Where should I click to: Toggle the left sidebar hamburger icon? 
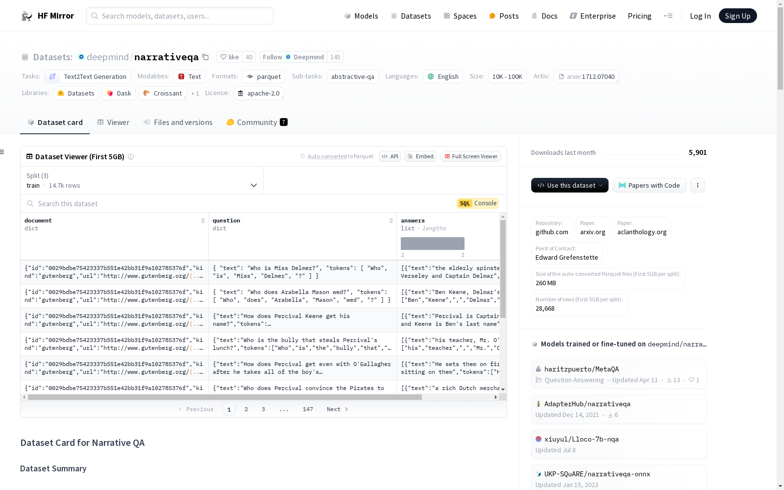2,152
